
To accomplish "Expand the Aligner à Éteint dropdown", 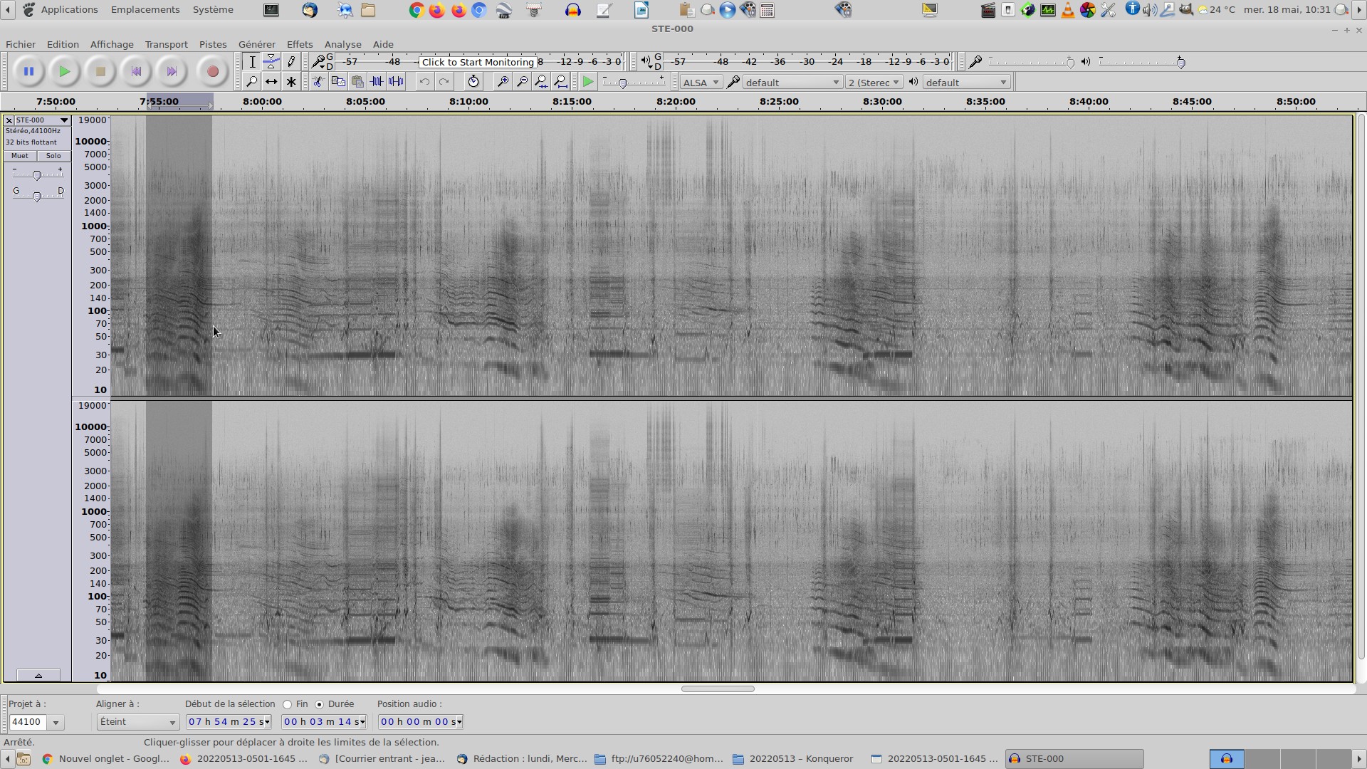I will pyautogui.click(x=137, y=722).
